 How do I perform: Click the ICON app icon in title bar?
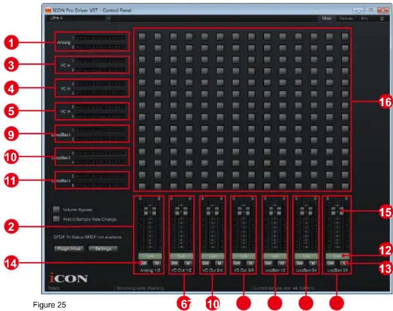(48, 10)
